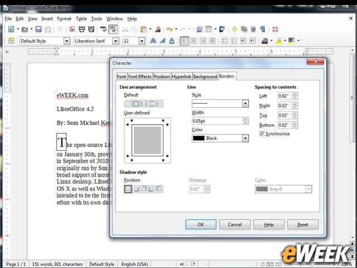Click the Undo arrow icon
Screen dimensions: 357x268
169,29
